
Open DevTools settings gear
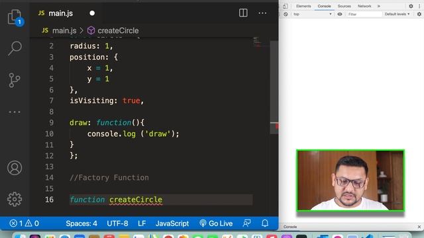click(411, 6)
